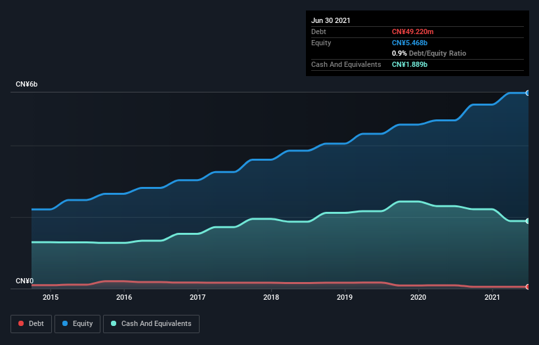Click the blue Equity endpoint marker
The height and width of the screenshot is (345, 539).
tap(528, 93)
